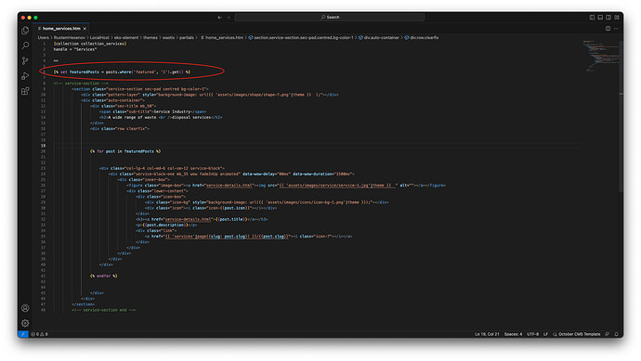Open the remote window button in status bar
Image resolution: width=641 pixels, height=361 pixels.
pyautogui.click(x=23, y=334)
